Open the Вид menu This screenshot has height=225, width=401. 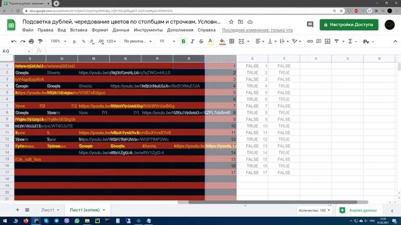61,30
